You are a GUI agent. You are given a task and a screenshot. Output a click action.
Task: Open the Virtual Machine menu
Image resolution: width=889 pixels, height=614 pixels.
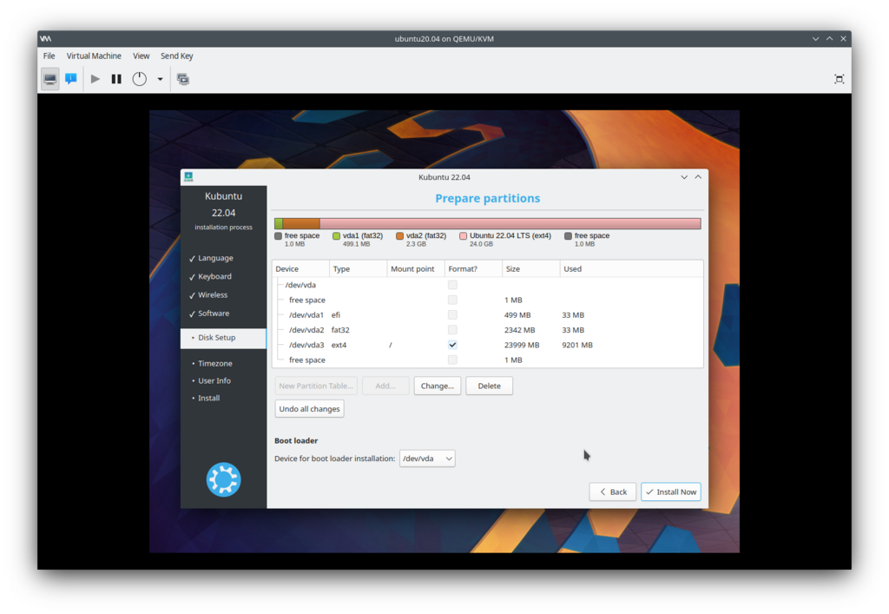tap(94, 56)
